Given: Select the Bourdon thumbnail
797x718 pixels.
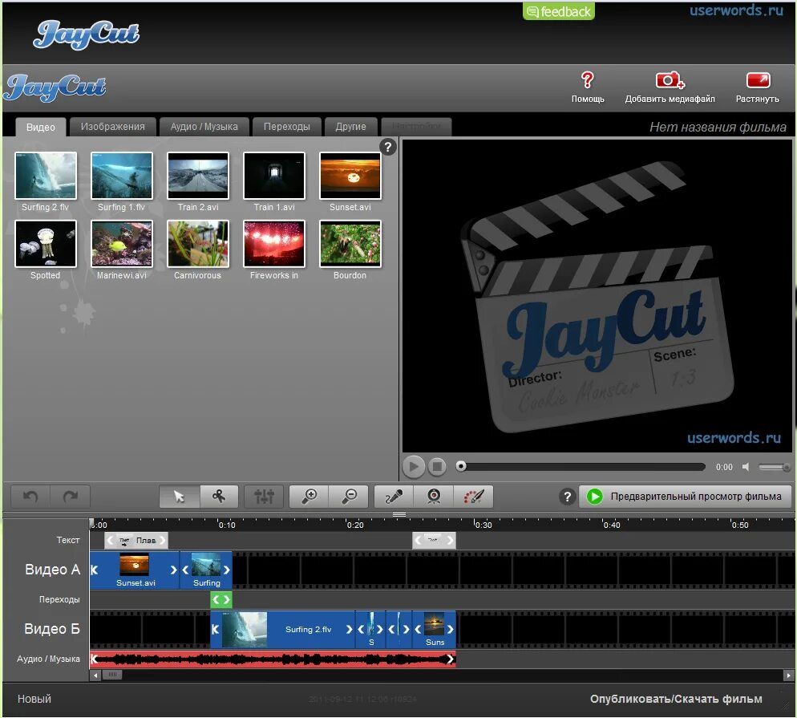Looking at the screenshot, I should coord(350,244).
